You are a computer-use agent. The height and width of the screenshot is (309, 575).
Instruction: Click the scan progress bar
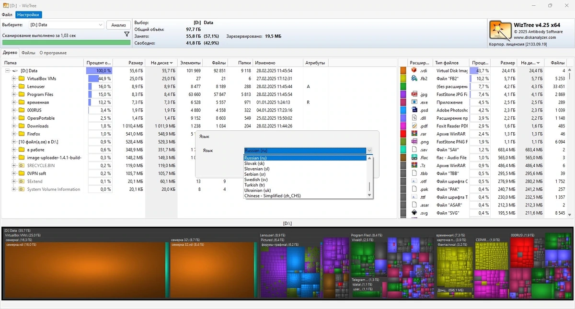pyautogui.click(x=66, y=42)
